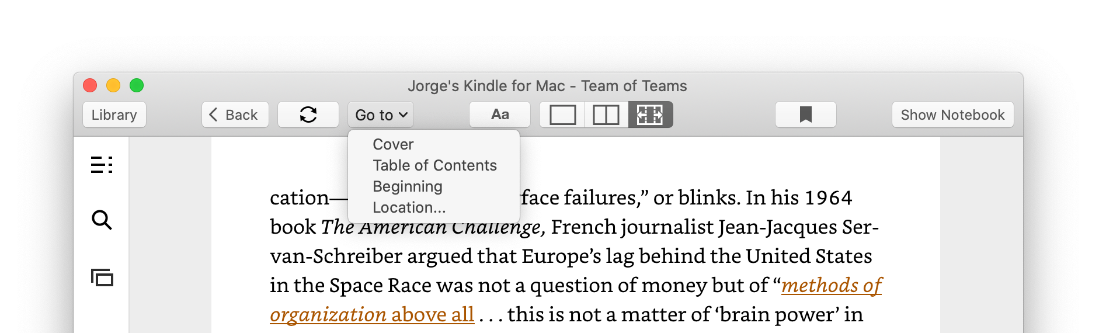Switch to two-column page view

pyautogui.click(x=606, y=115)
